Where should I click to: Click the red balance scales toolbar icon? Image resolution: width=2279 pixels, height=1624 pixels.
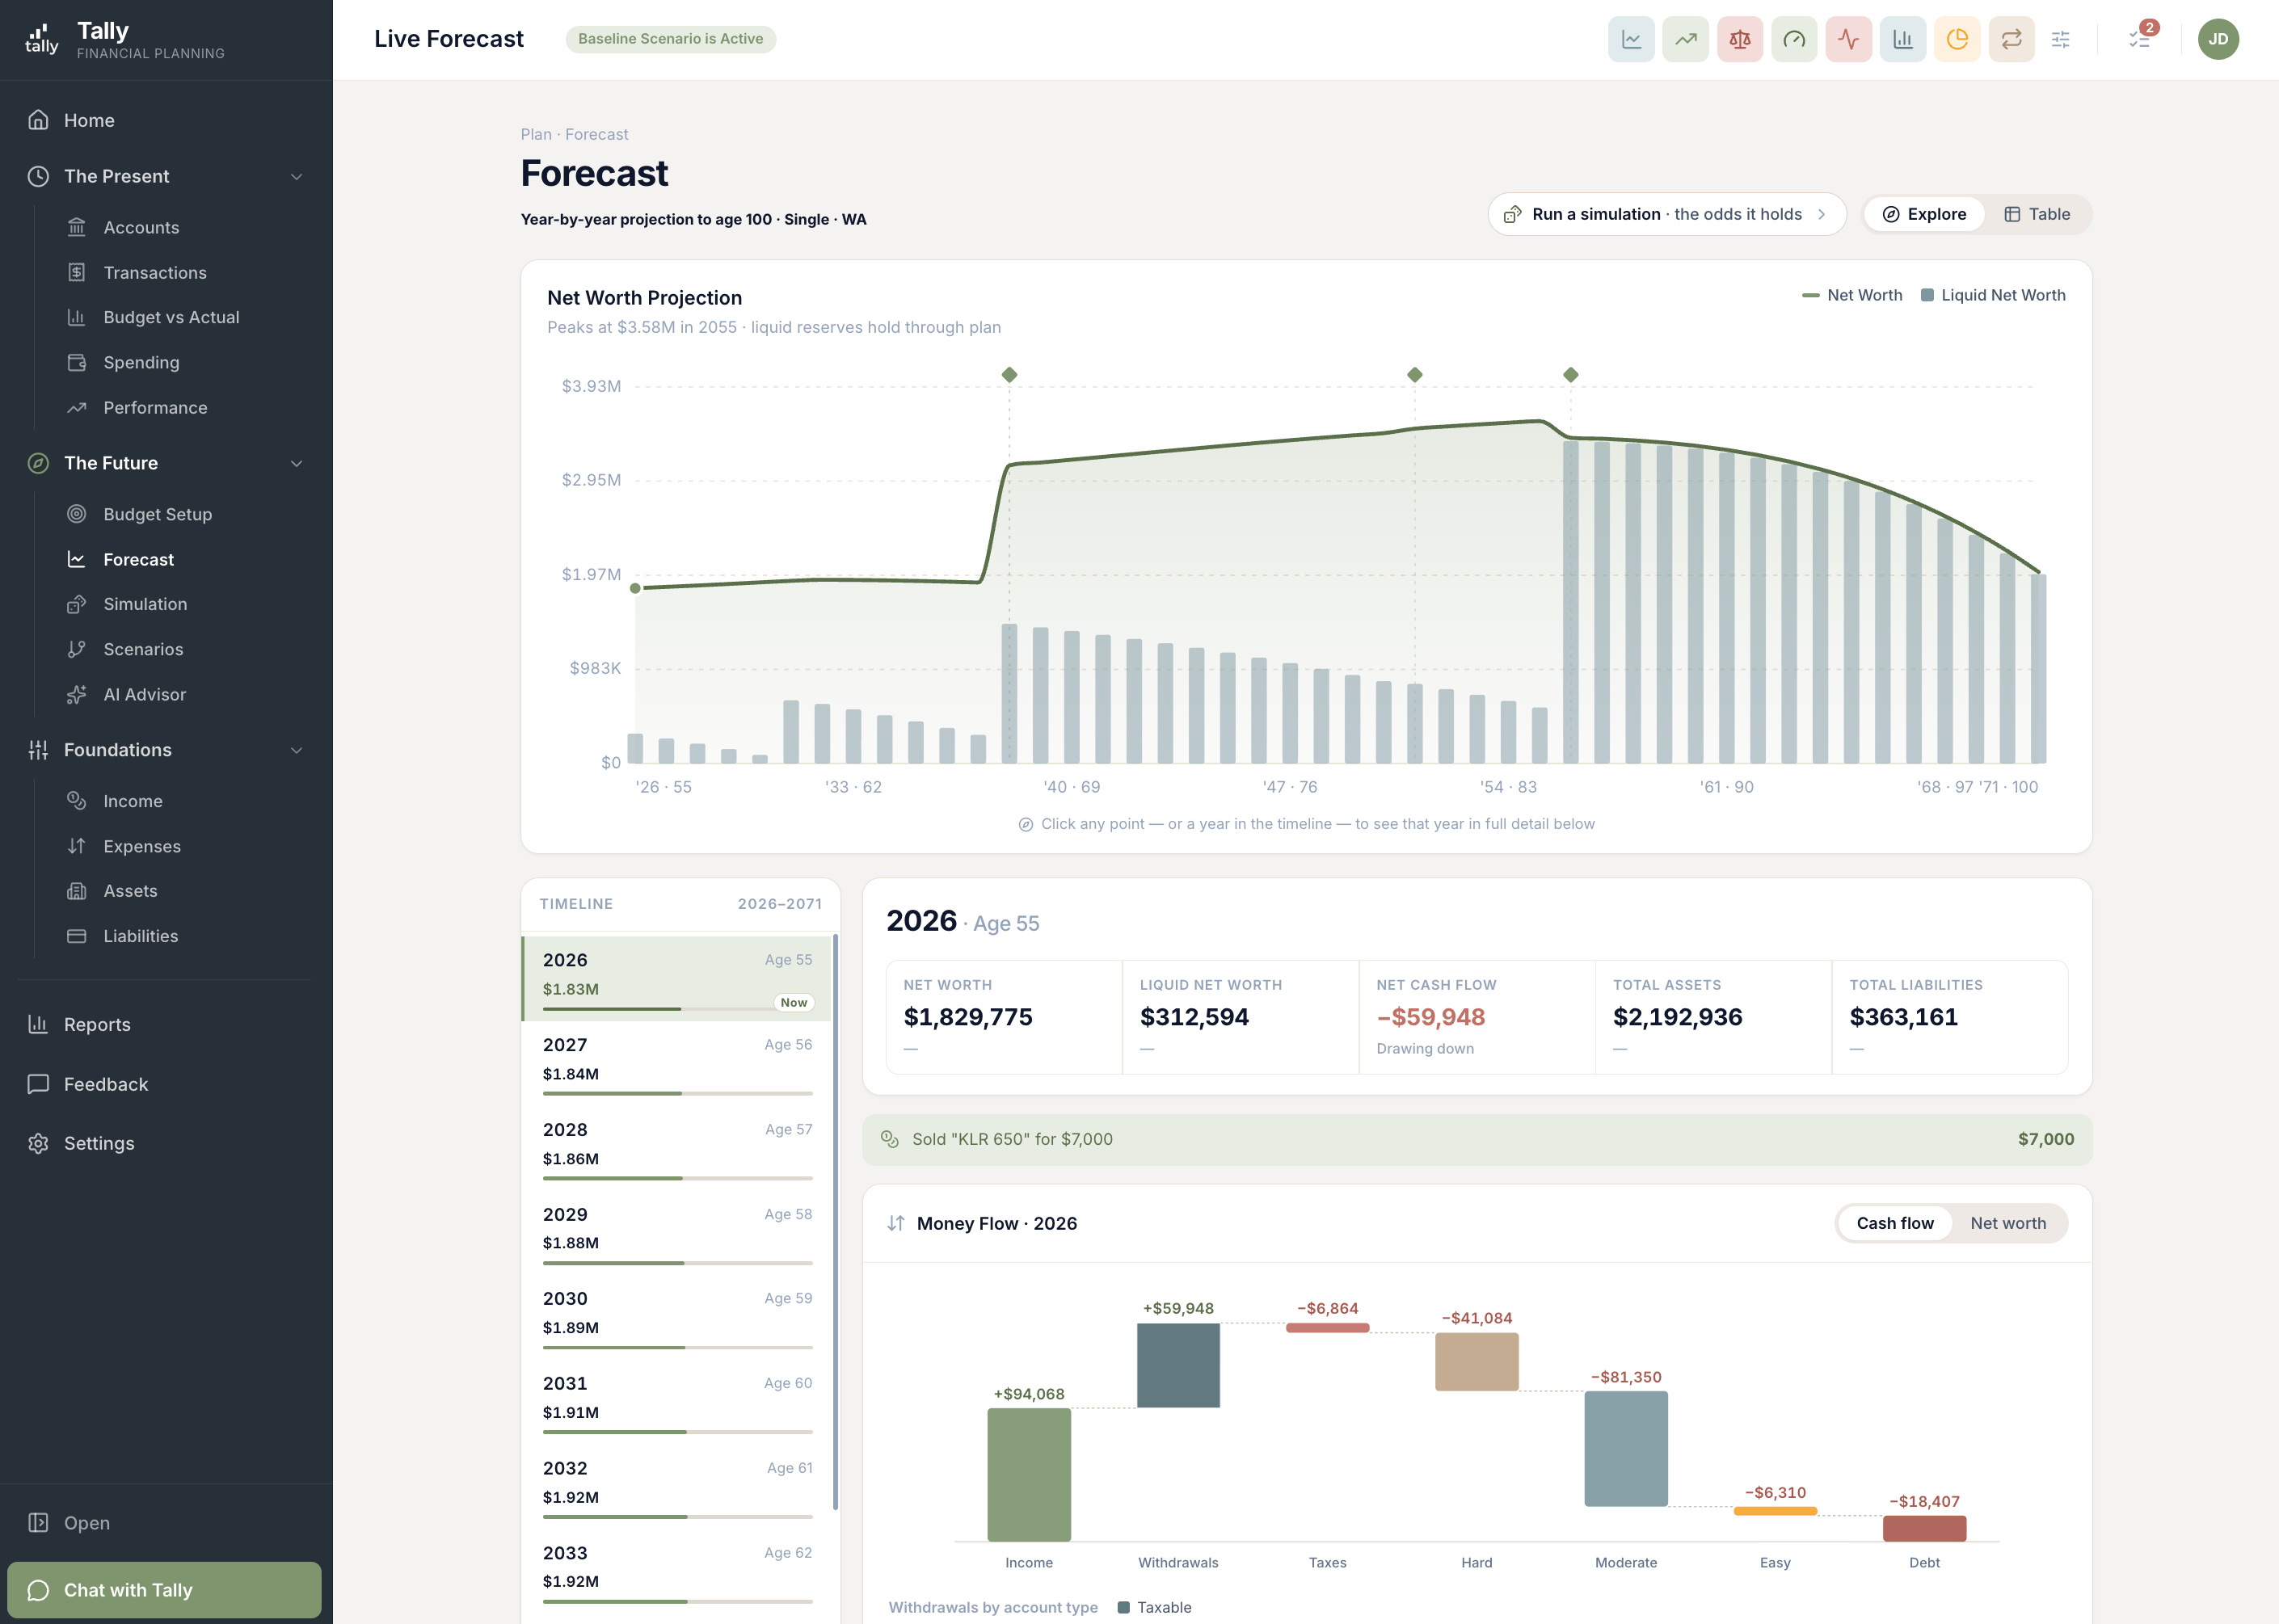(1740, 39)
